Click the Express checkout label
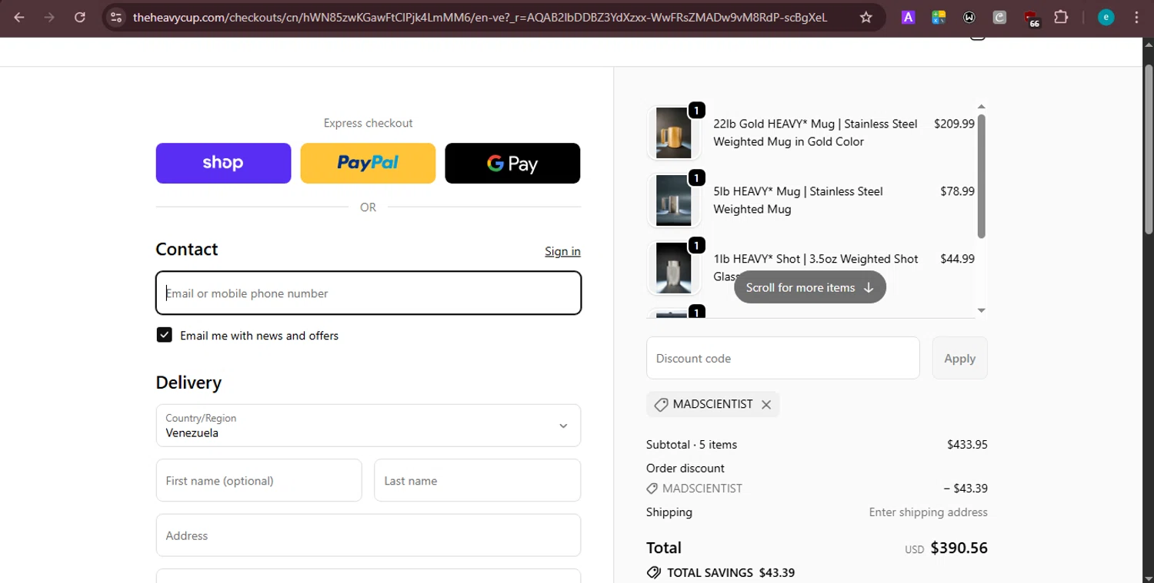The image size is (1154, 583). tap(368, 123)
